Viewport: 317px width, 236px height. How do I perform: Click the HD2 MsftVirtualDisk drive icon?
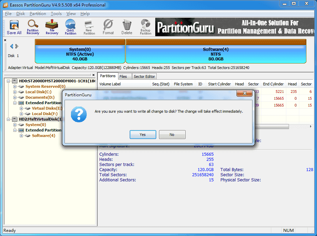point(15,120)
